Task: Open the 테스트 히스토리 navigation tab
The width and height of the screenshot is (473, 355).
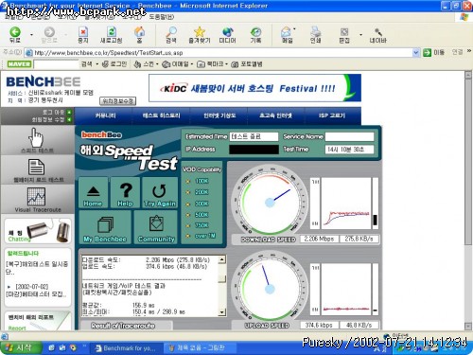Action: click(x=161, y=115)
